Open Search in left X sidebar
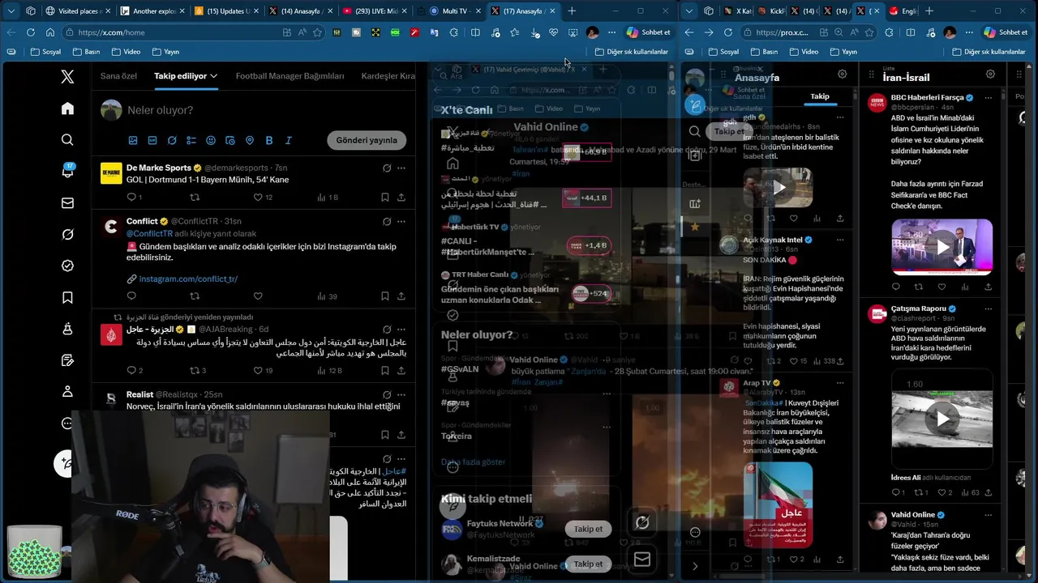The height and width of the screenshot is (583, 1038). (67, 140)
